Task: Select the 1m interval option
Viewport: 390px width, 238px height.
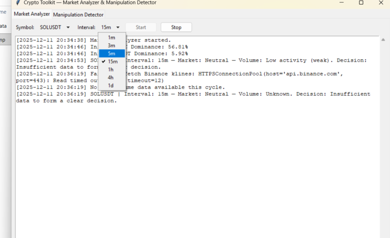Action: 111,37
